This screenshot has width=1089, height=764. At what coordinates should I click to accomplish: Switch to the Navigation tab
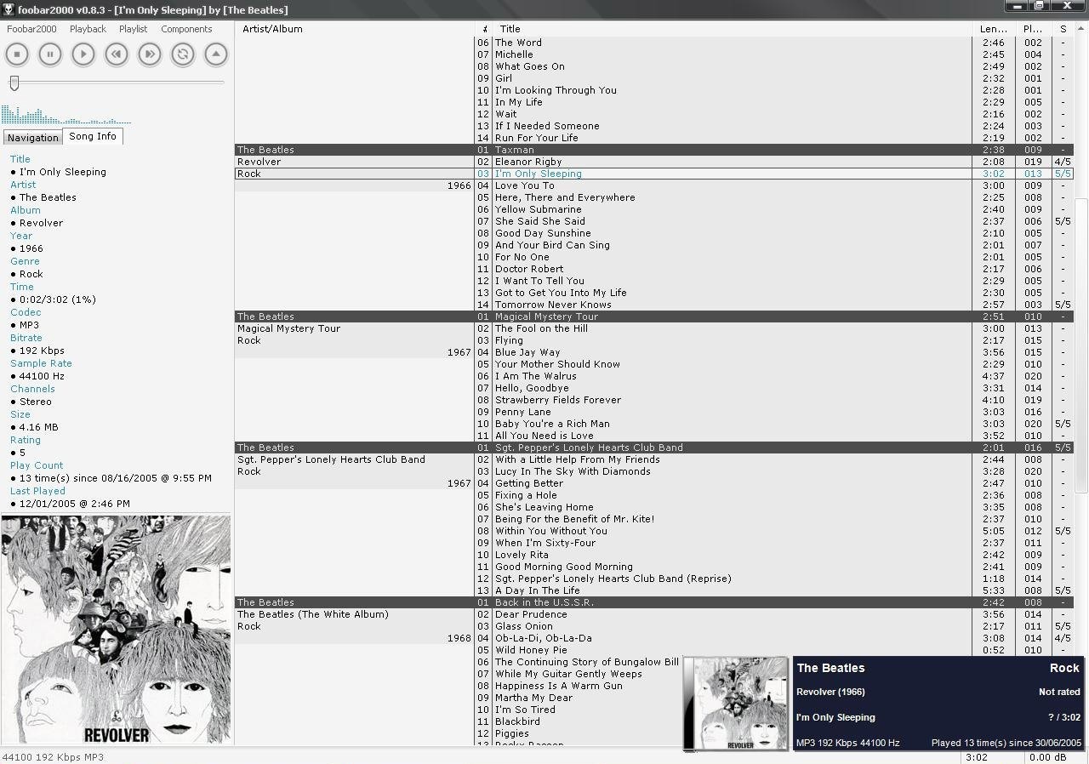point(32,137)
